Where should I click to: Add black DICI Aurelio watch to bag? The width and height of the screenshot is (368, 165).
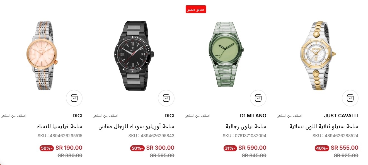(x=166, y=98)
